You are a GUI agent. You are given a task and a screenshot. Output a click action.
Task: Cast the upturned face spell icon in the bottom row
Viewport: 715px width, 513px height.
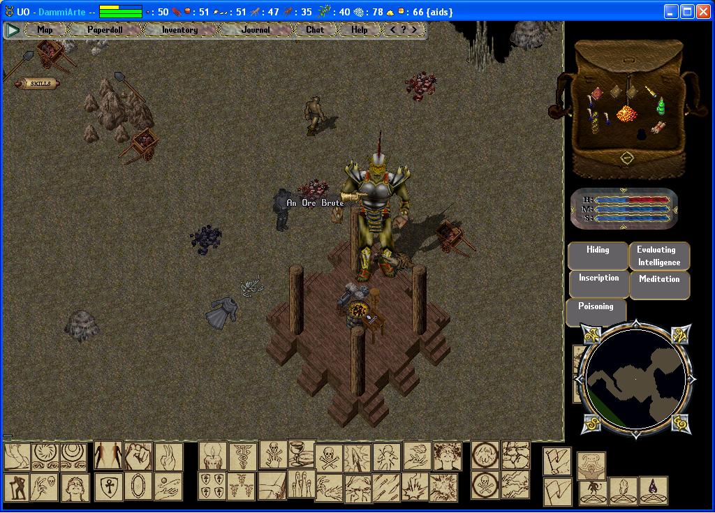(75, 487)
